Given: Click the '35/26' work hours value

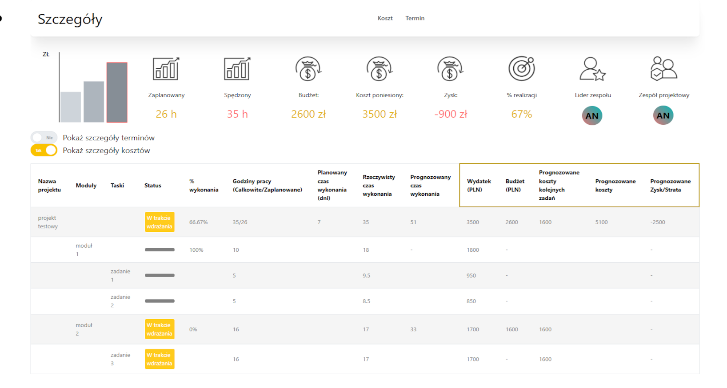Looking at the screenshot, I should coord(240,222).
